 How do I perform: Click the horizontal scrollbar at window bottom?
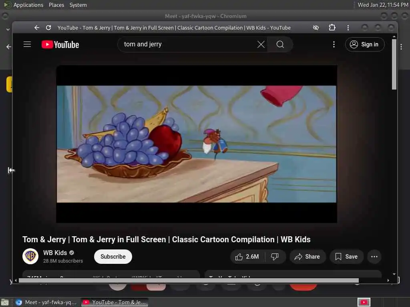point(189,280)
